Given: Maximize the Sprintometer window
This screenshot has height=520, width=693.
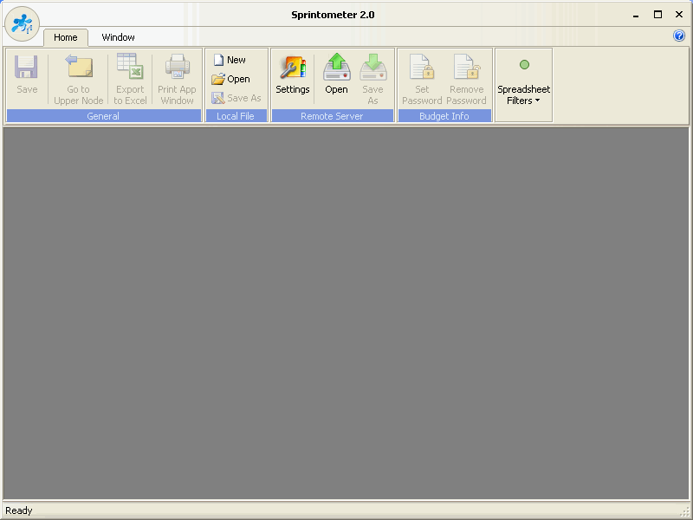Looking at the screenshot, I should (x=657, y=14).
